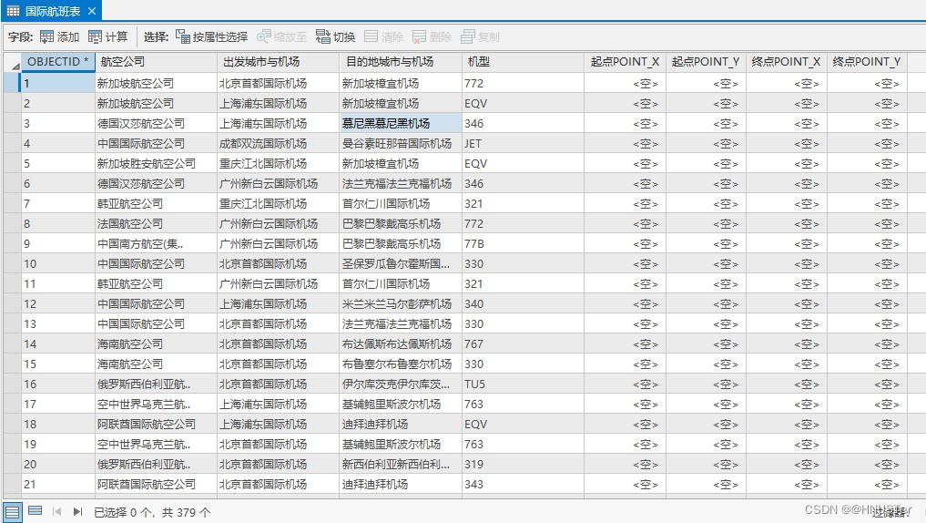Click the Calculate field (计算) icon

click(95, 37)
